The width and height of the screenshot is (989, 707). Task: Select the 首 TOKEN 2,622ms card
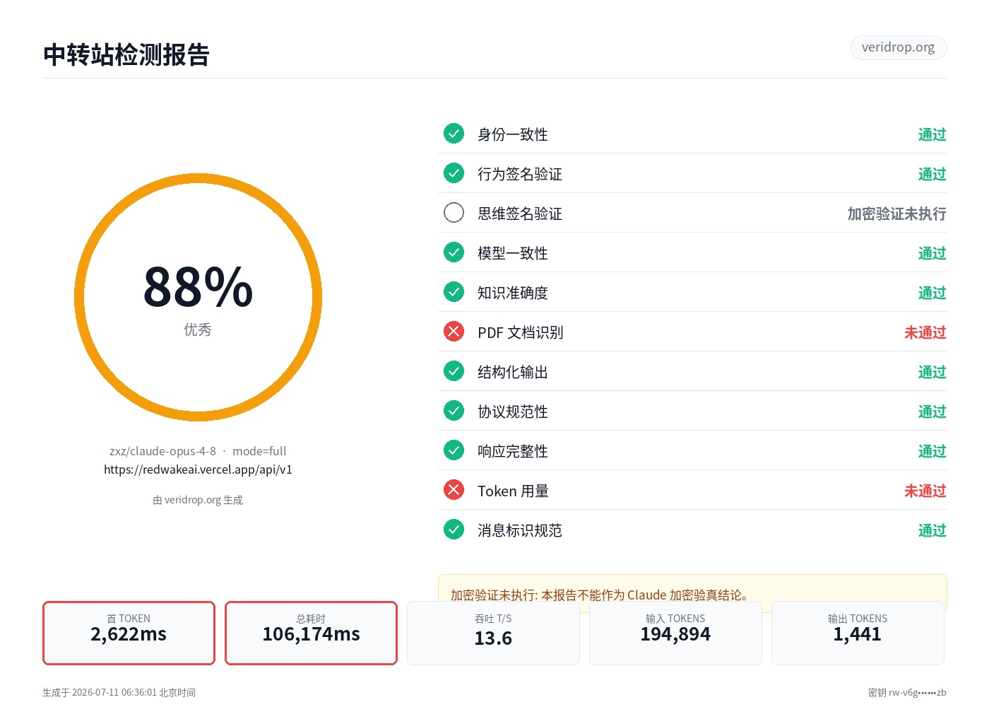pyautogui.click(x=129, y=633)
